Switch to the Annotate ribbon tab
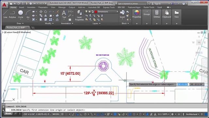The height and width of the screenshot is (118, 209). point(31,7)
